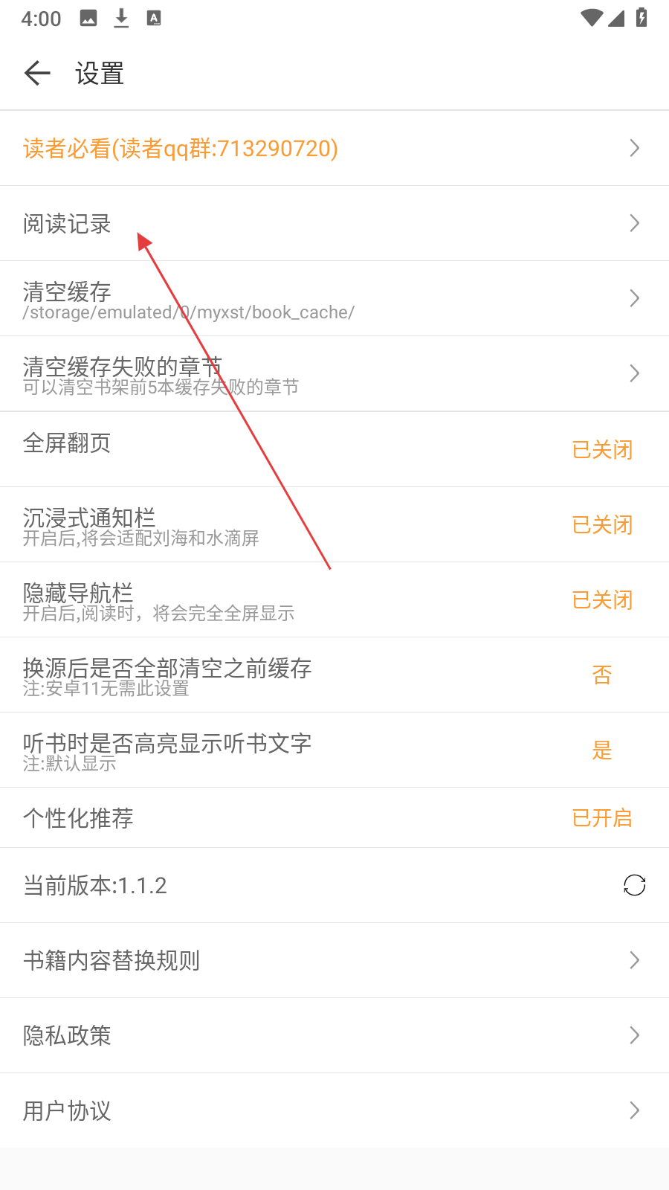The height and width of the screenshot is (1190, 669).
Task: Open 书籍内容替换规则 entry
Action: (x=334, y=960)
